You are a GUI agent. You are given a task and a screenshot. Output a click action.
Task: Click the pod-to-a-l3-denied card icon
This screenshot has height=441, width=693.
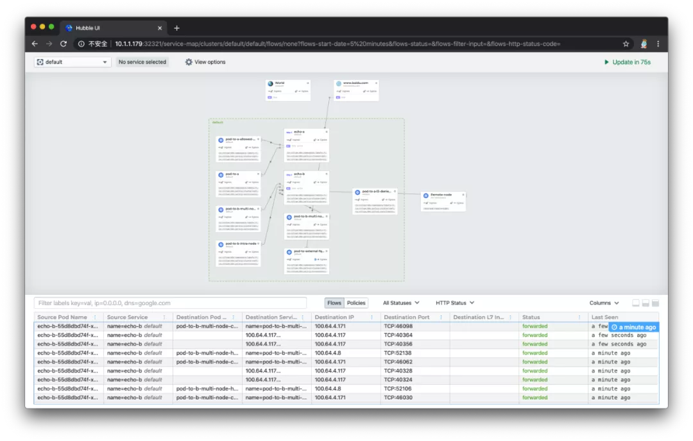click(357, 192)
